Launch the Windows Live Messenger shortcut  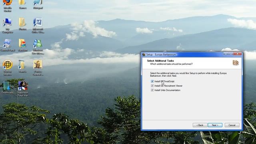(x=38, y=47)
